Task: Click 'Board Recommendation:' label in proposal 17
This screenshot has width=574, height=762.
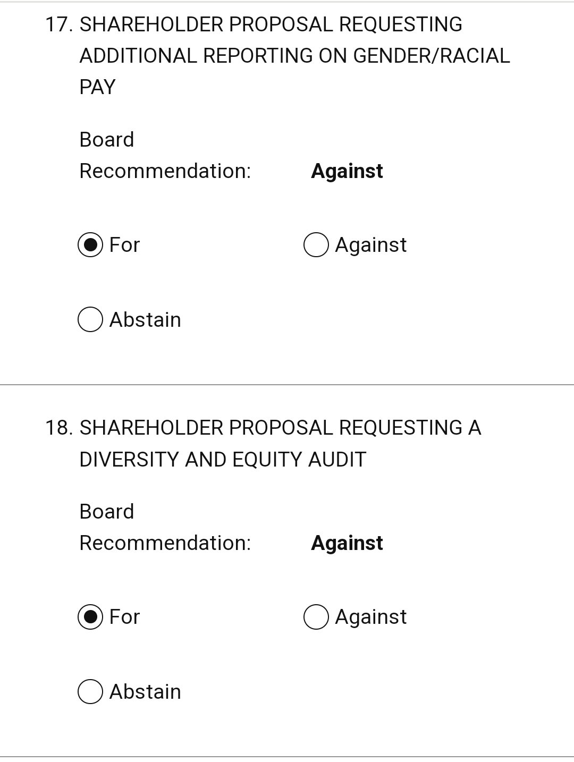Action: click(165, 155)
